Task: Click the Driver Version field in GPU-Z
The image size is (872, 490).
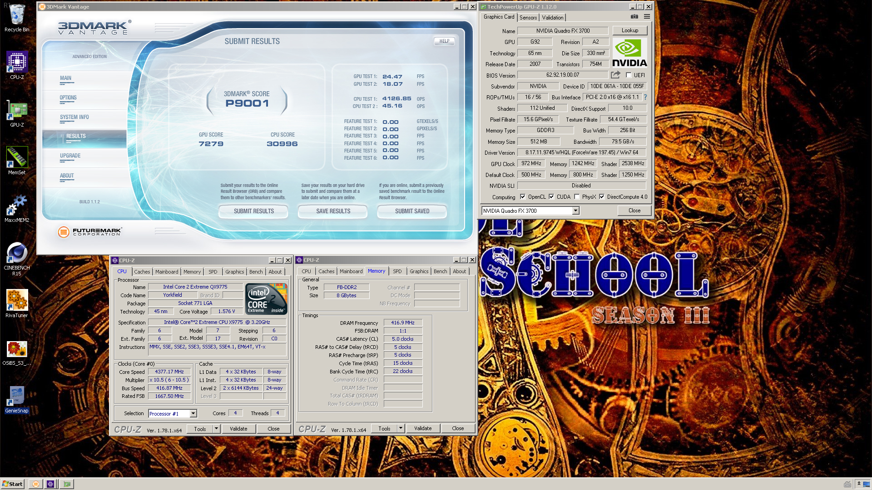Action: [x=581, y=152]
